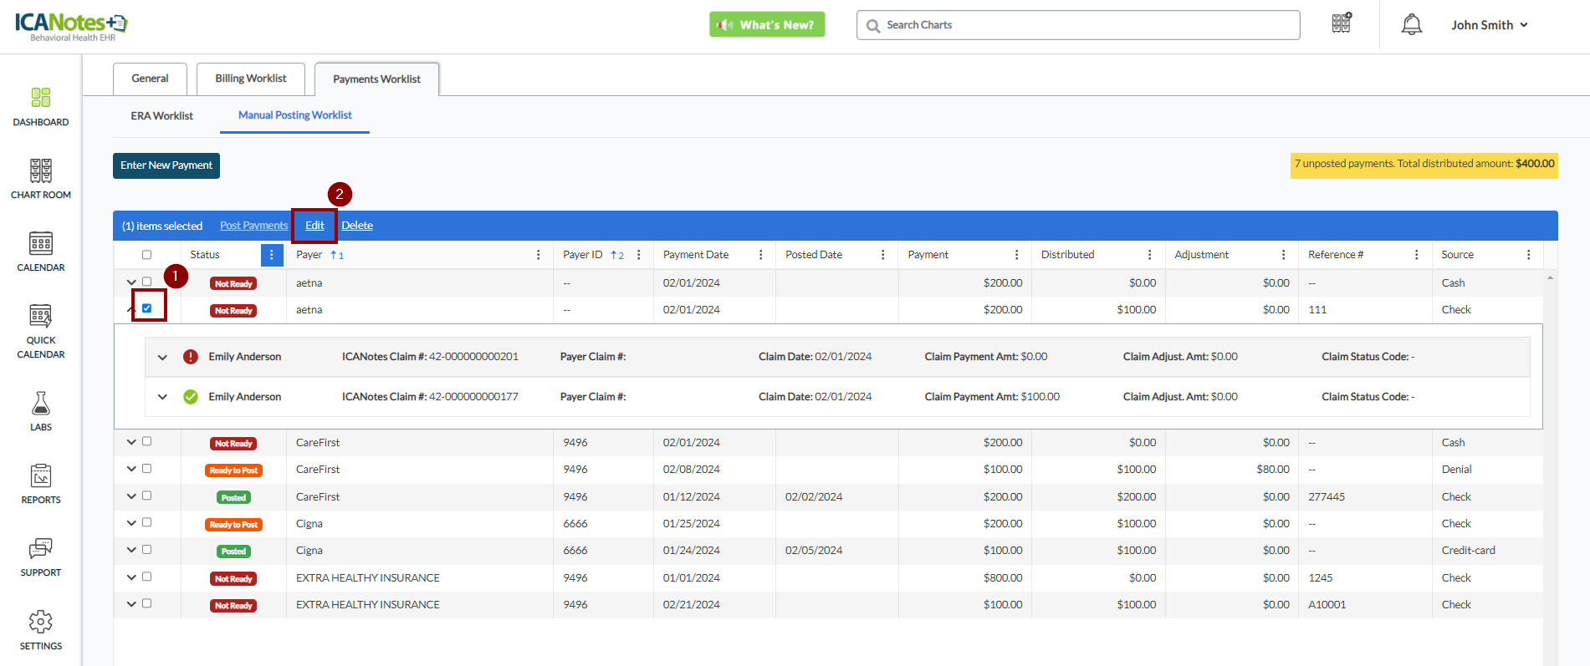Toggle the select-all header checkbox

click(x=147, y=255)
